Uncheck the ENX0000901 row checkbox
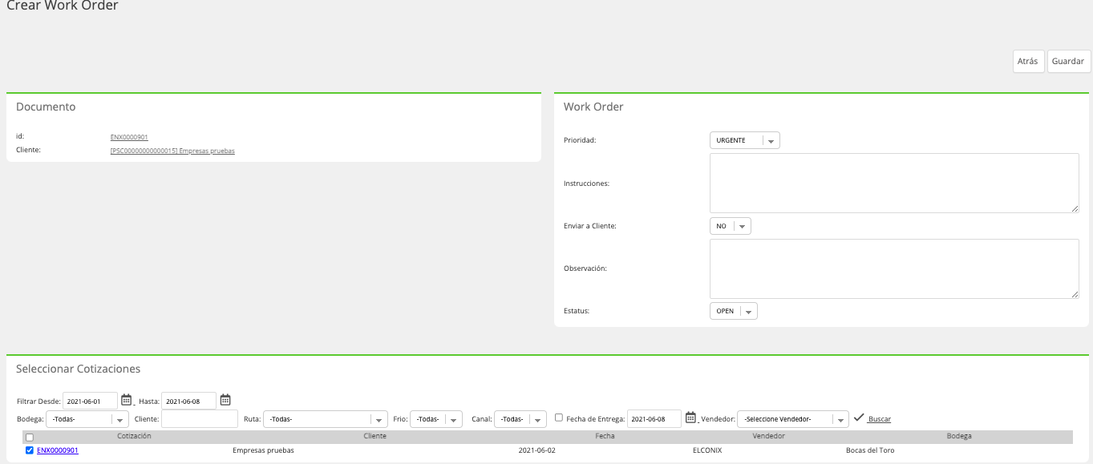The width and height of the screenshot is (1093, 464). click(x=30, y=450)
